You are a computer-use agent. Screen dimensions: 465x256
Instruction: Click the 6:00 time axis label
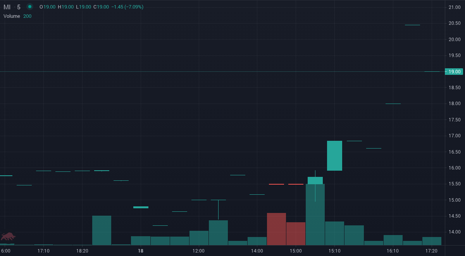[x=6, y=251]
